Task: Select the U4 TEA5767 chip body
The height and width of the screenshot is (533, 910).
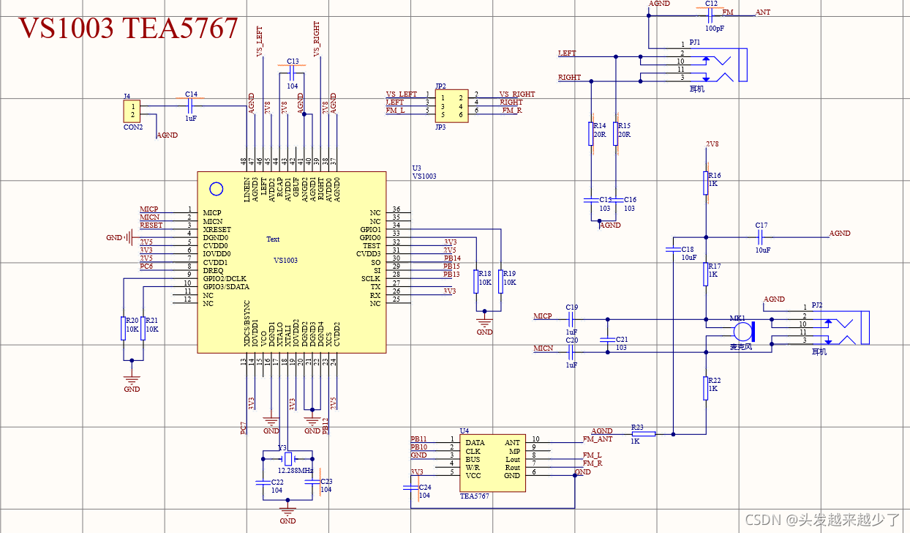Action: click(x=492, y=463)
